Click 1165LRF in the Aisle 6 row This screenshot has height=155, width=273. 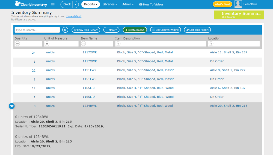point(89,88)
